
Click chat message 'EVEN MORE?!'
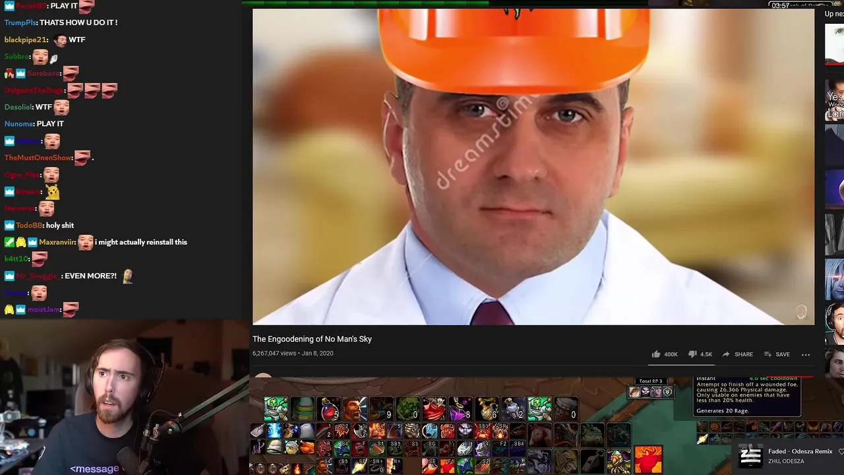(x=91, y=276)
